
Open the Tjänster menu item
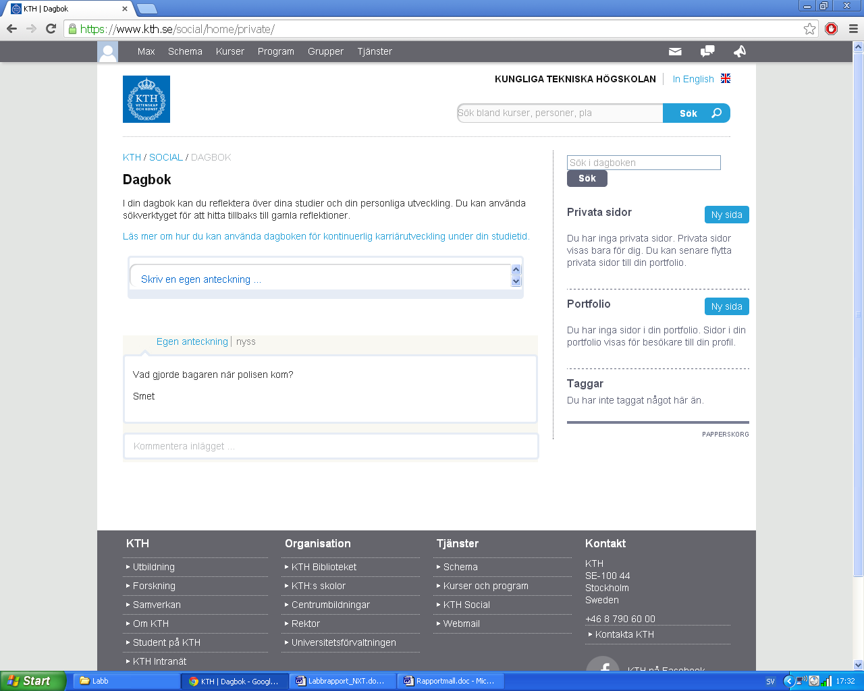pyautogui.click(x=375, y=51)
